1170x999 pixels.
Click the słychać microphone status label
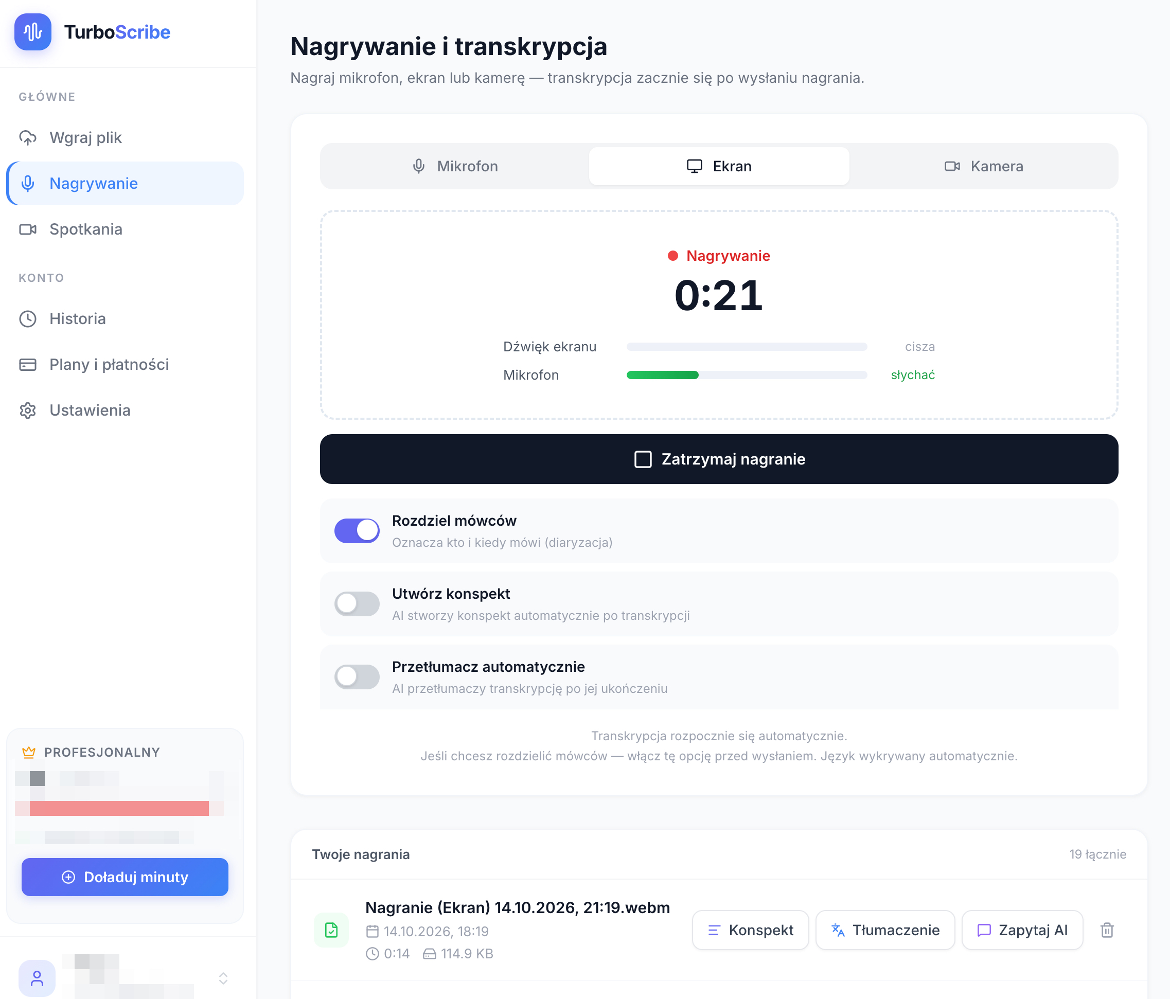(x=913, y=375)
